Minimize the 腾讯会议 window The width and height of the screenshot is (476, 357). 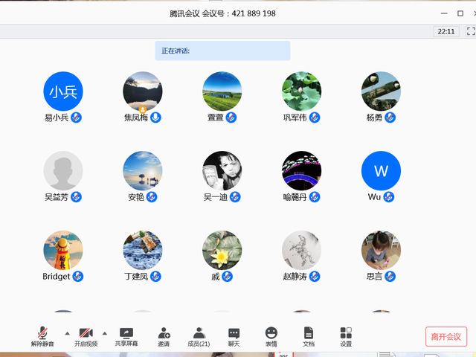click(x=444, y=13)
